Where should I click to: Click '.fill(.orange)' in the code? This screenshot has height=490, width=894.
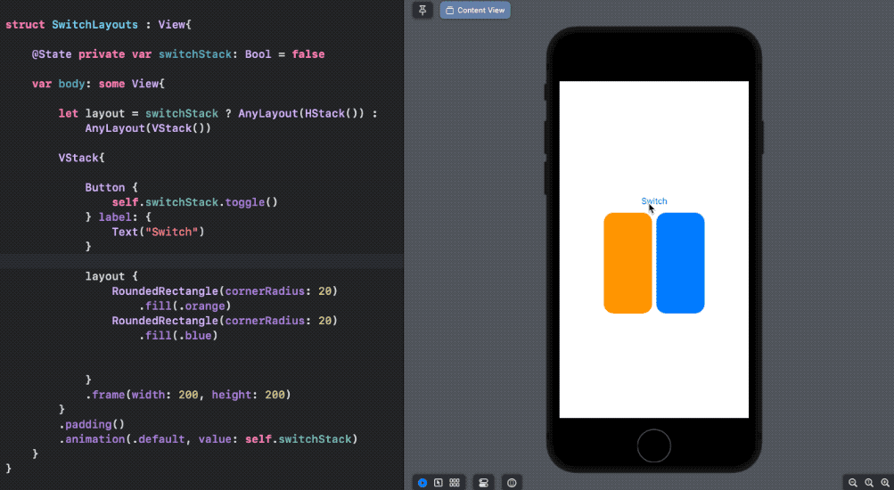pos(185,306)
